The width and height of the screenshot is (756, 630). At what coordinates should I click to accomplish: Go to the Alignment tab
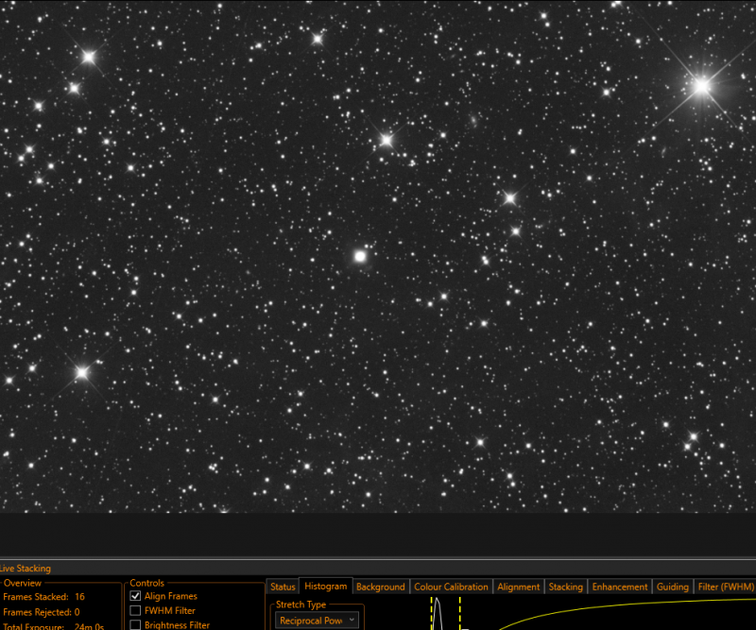(518, 587)
